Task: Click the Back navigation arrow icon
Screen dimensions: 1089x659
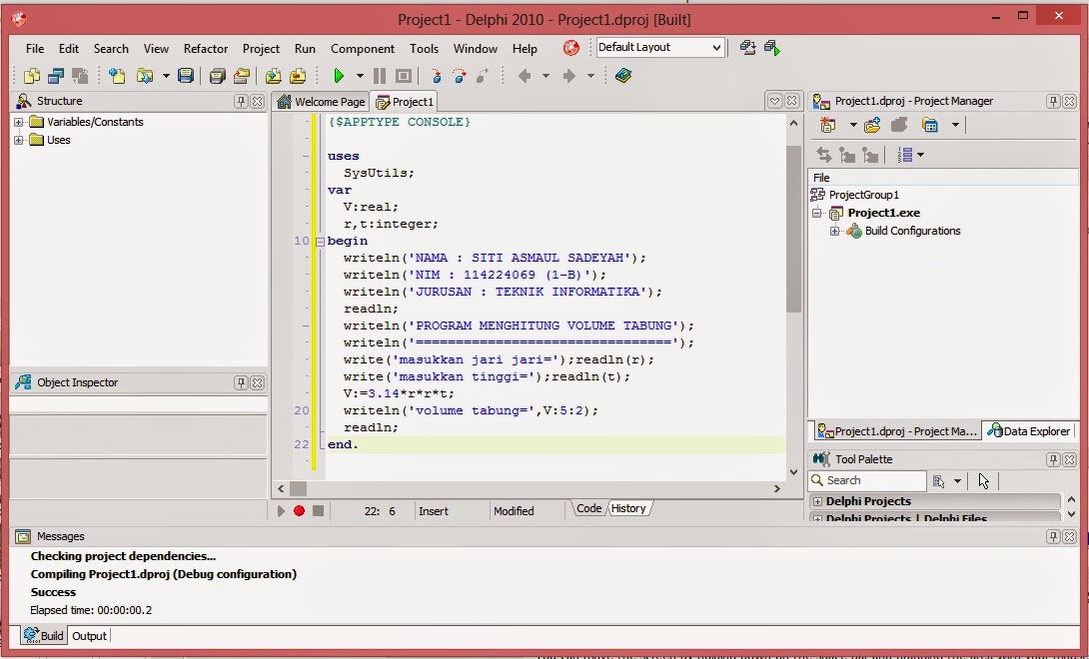Action: coord(525,76)
